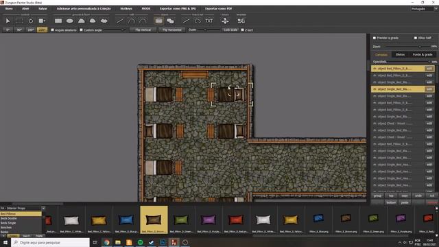Open the MODS menu
The width and height of the screenshot is (439, 247).
[146, 9]
